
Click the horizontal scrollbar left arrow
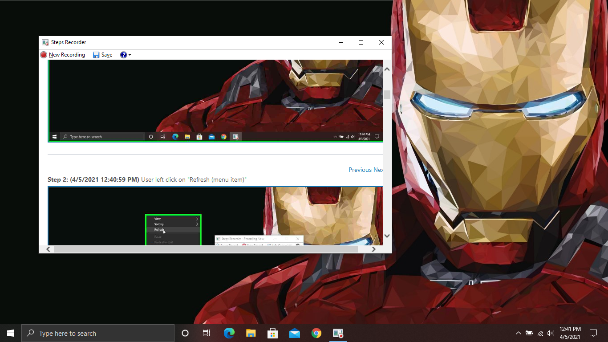click(49, 249)
